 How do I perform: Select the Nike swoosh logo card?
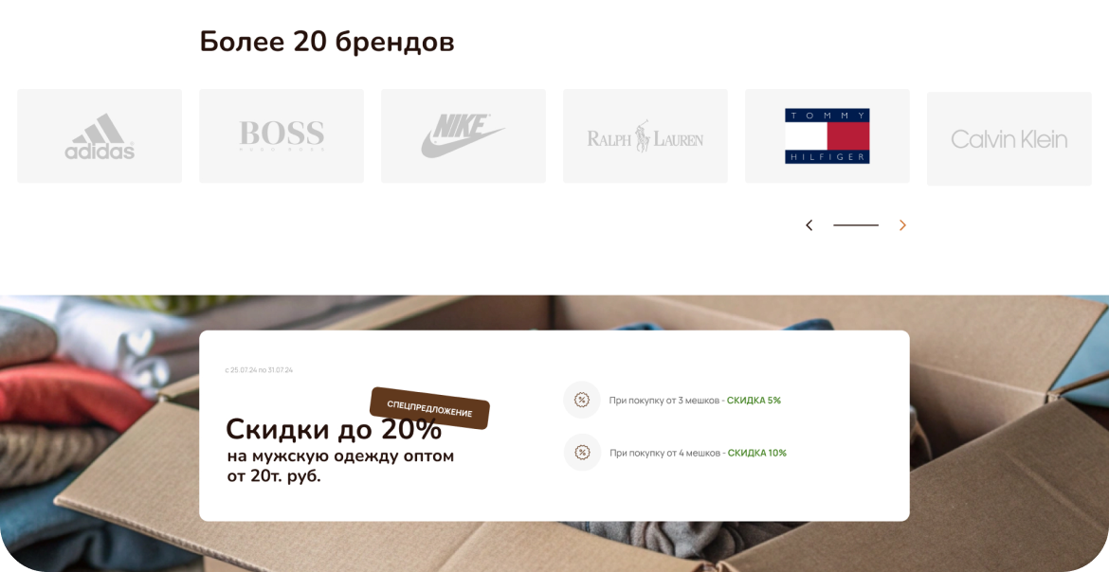[464, 135]
